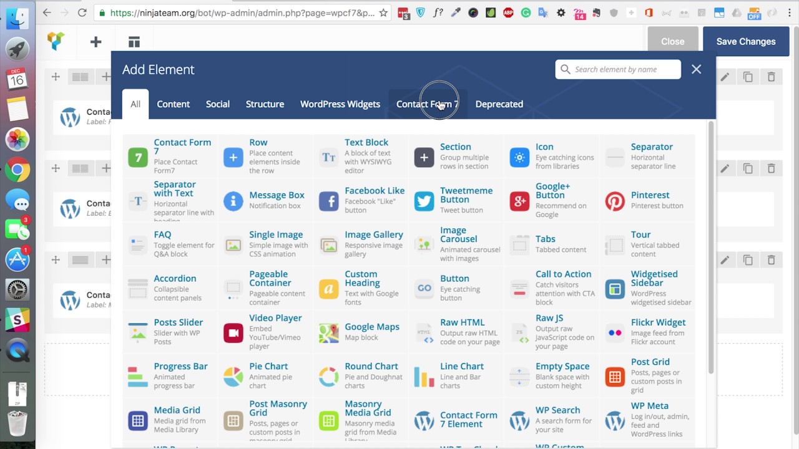The image size is (799, 449).
Task: Add the WP Meta element
Action: (647, 420)
